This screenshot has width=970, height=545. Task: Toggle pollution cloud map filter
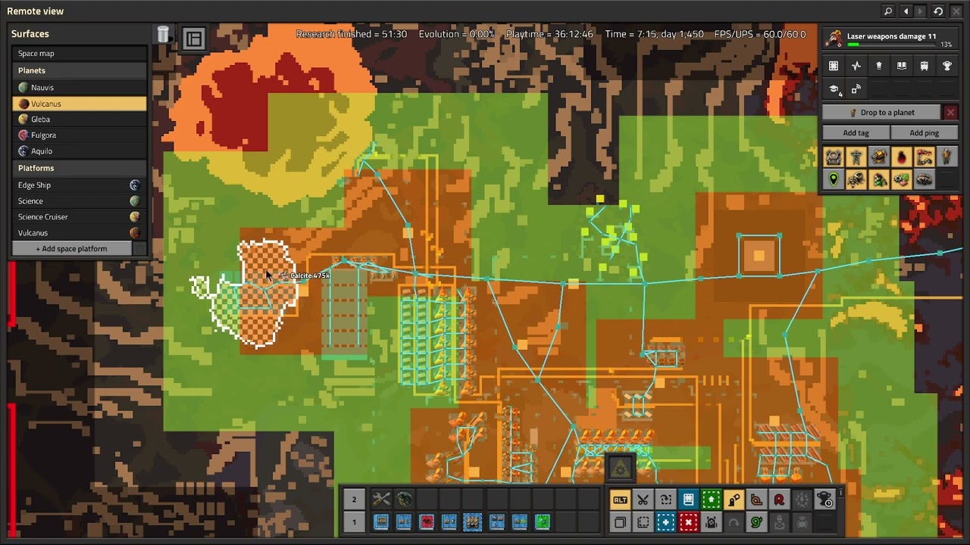pyautogui.click(x=902, y=157)
